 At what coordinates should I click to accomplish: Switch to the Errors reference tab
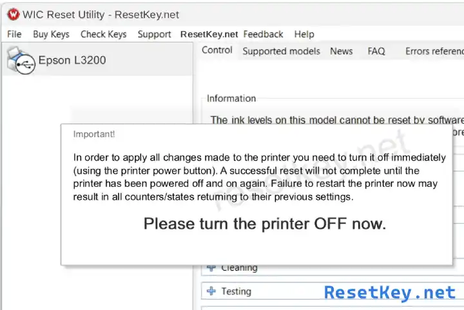tap(434, 52)
